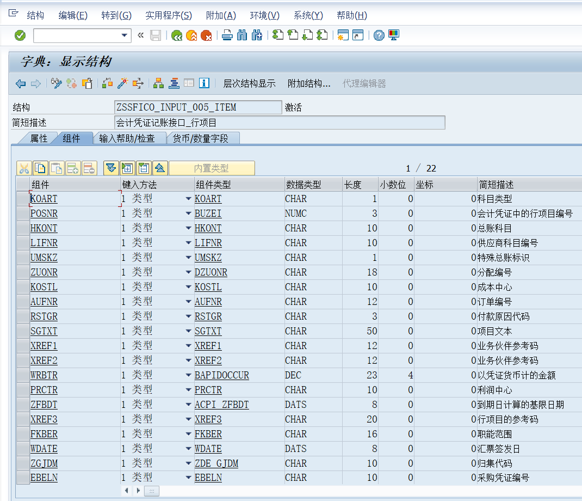Select the row selector for FKBER row
Viewport: 582px width, 501px height.
pos(23,435)
